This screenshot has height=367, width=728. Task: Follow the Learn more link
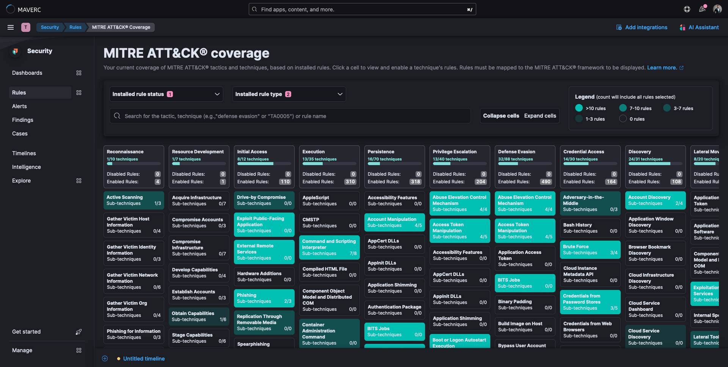pos(662,68)
